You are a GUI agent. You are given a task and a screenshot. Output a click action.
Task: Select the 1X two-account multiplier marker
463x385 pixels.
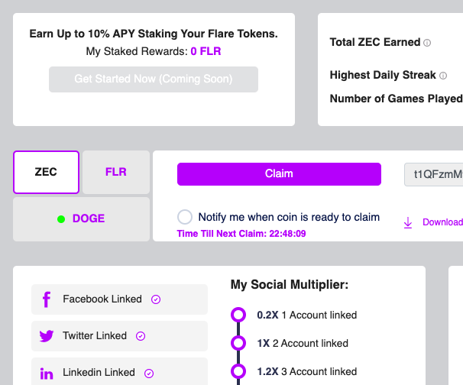tap(238, 343)
